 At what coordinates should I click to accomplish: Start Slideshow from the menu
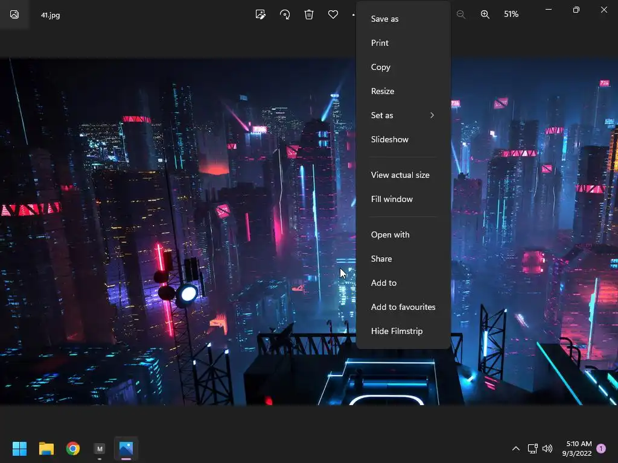tap(403, 139)
